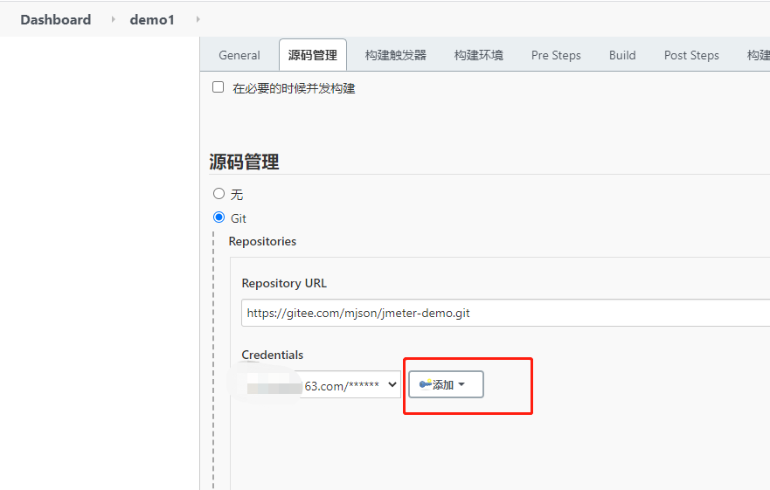The height and width of the screenshot is (490, 770).
Task: Click the key icon on 添加 button
Action: pyautogui.click(x=426, y=384)
